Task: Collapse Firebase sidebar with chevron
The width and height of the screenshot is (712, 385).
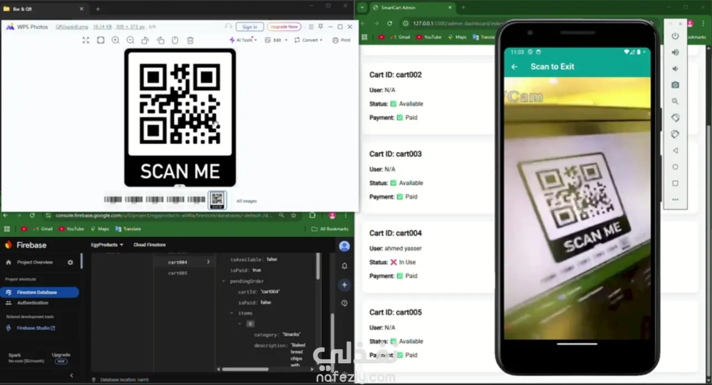Action: point(71,376)
